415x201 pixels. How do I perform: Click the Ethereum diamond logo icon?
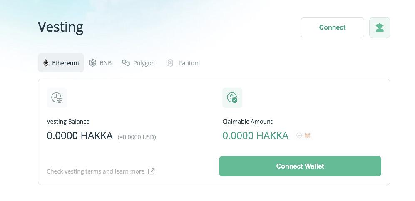coord(46,63)
